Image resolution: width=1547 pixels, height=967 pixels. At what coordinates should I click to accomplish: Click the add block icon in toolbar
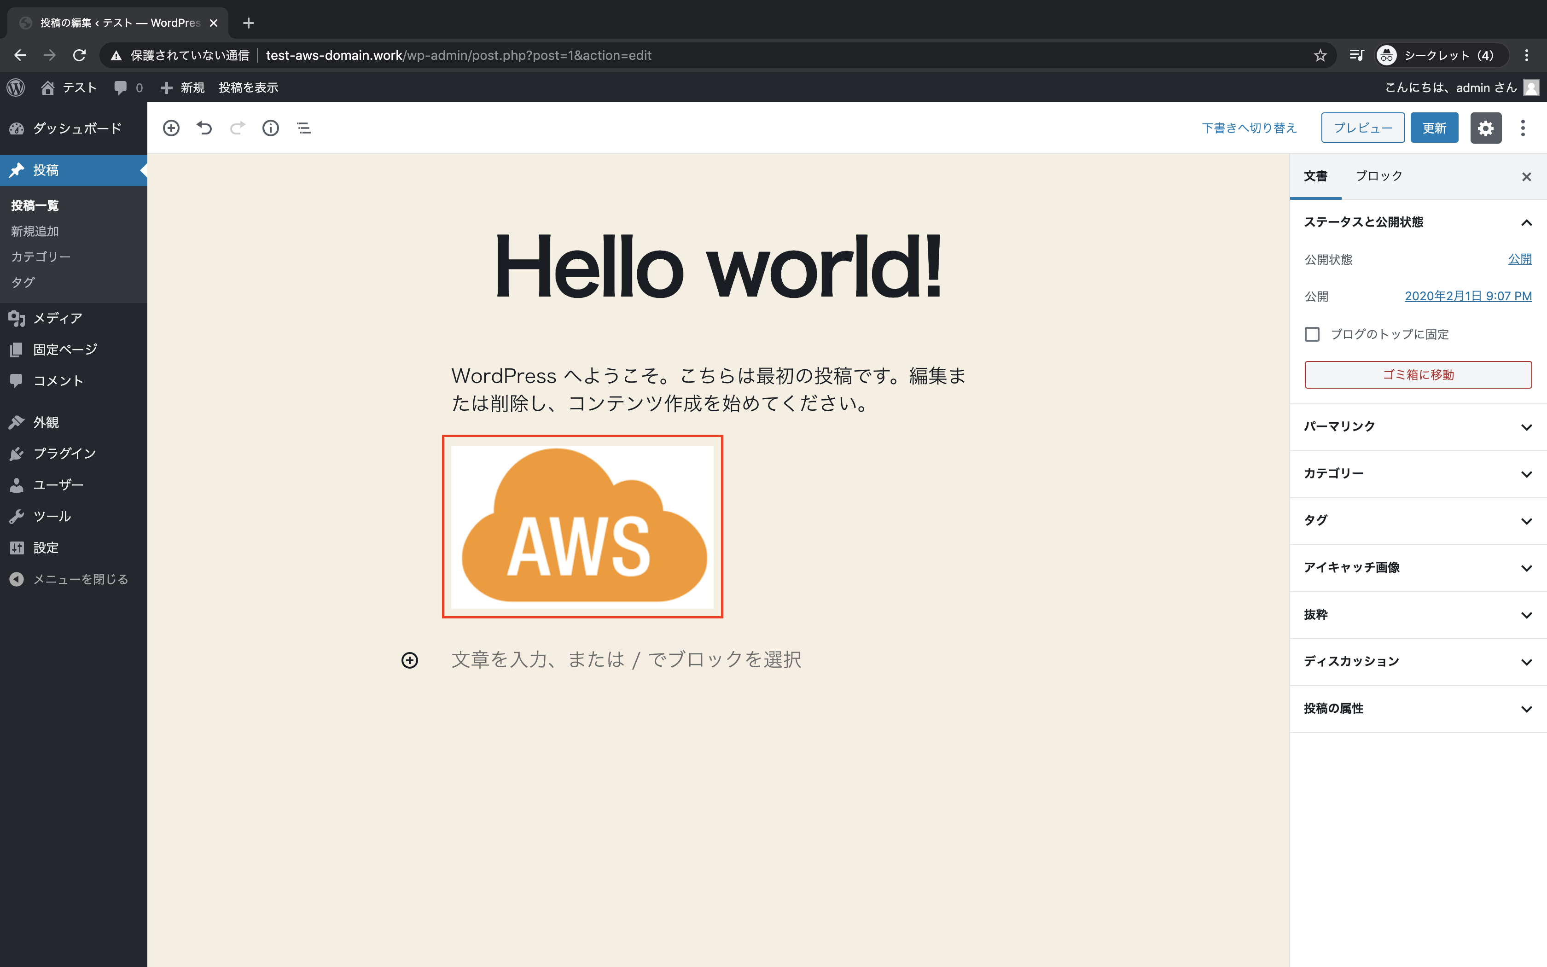pyautogui.click(x=171, y=128)
